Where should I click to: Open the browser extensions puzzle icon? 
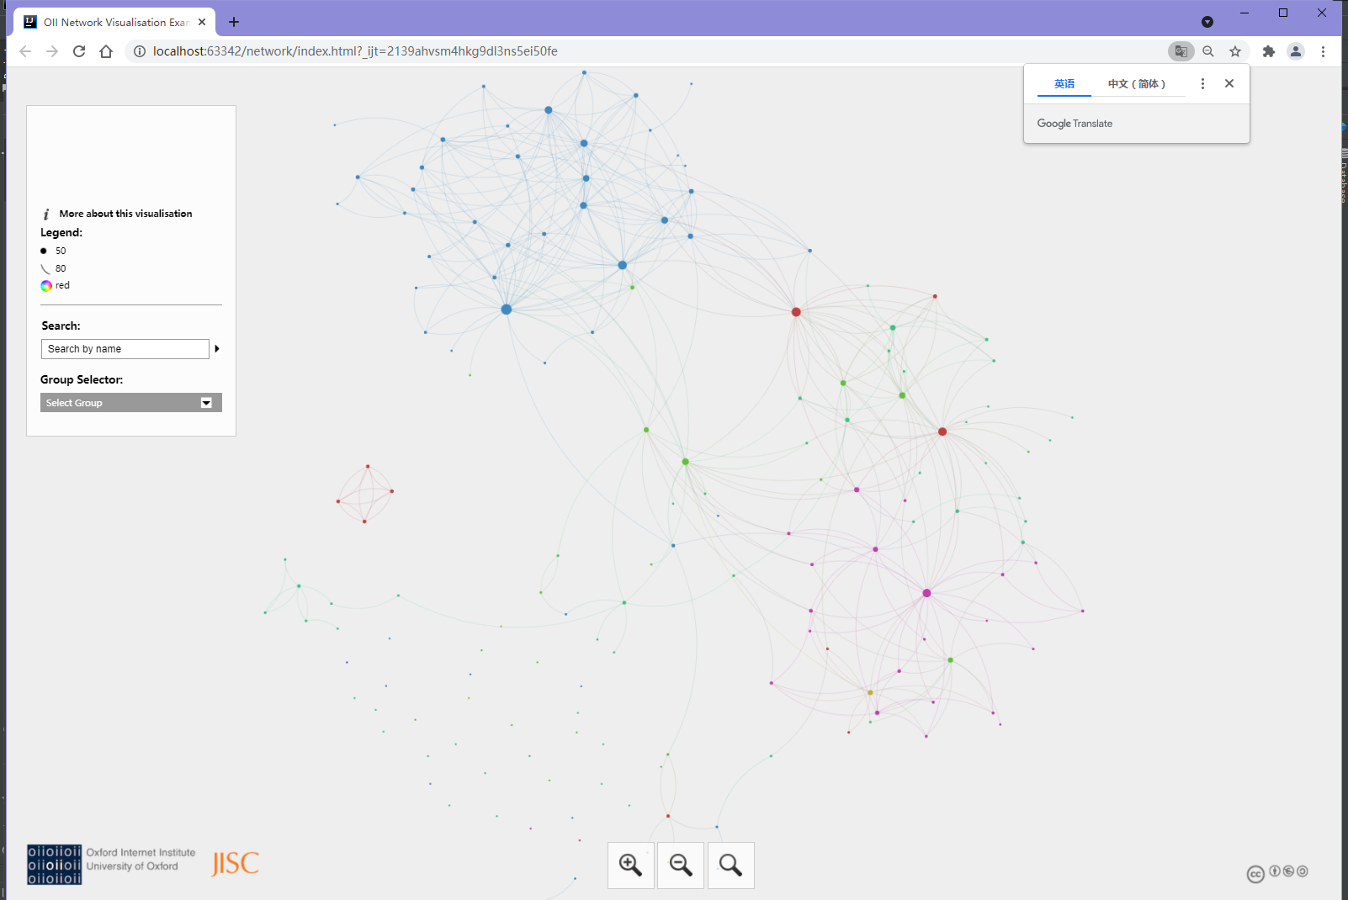click(1269, 51)
